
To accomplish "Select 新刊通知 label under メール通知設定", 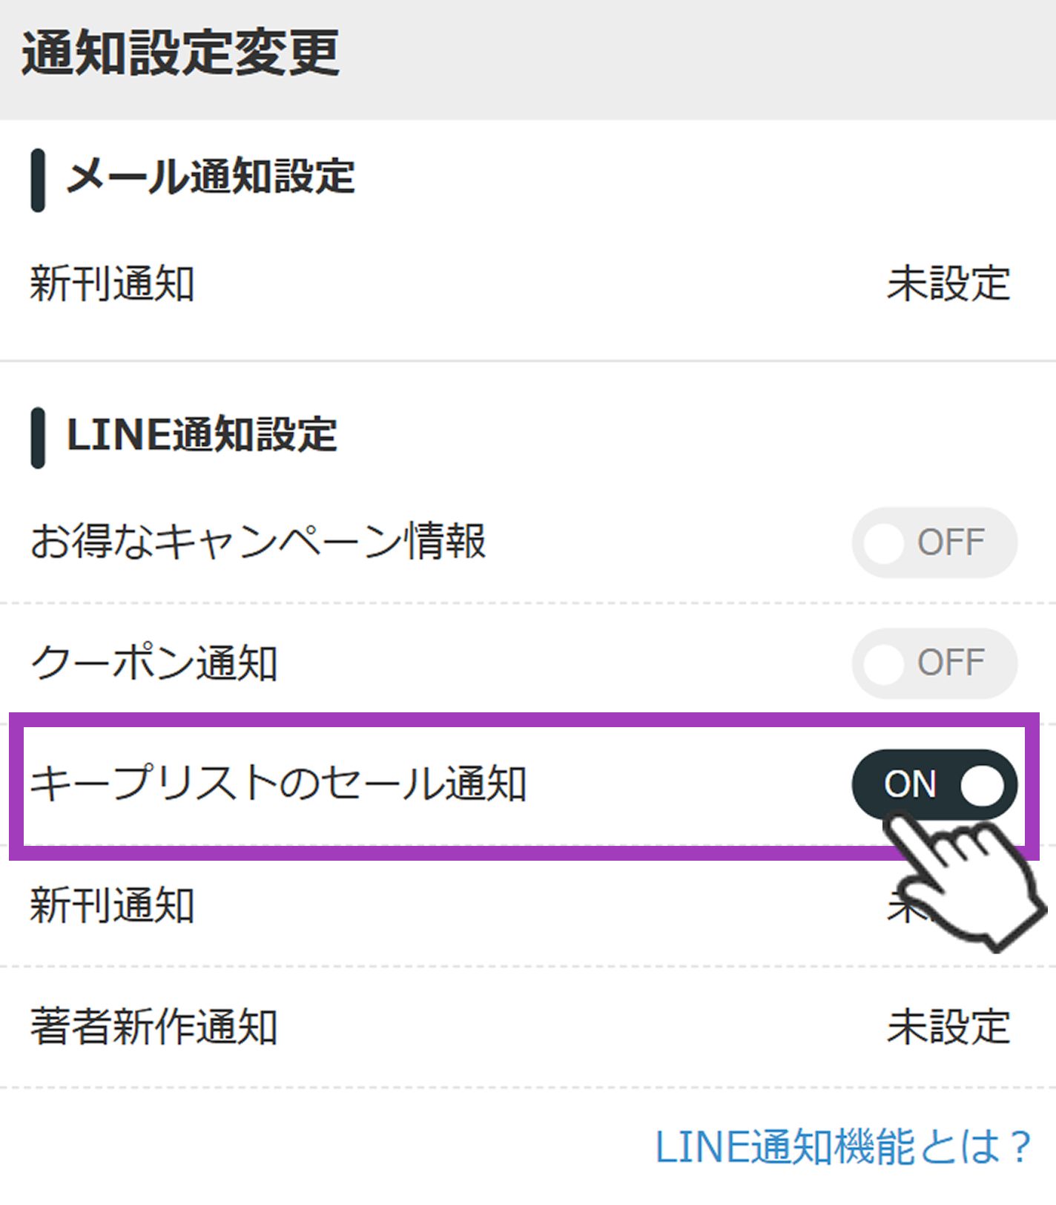I will click(113, 284).
